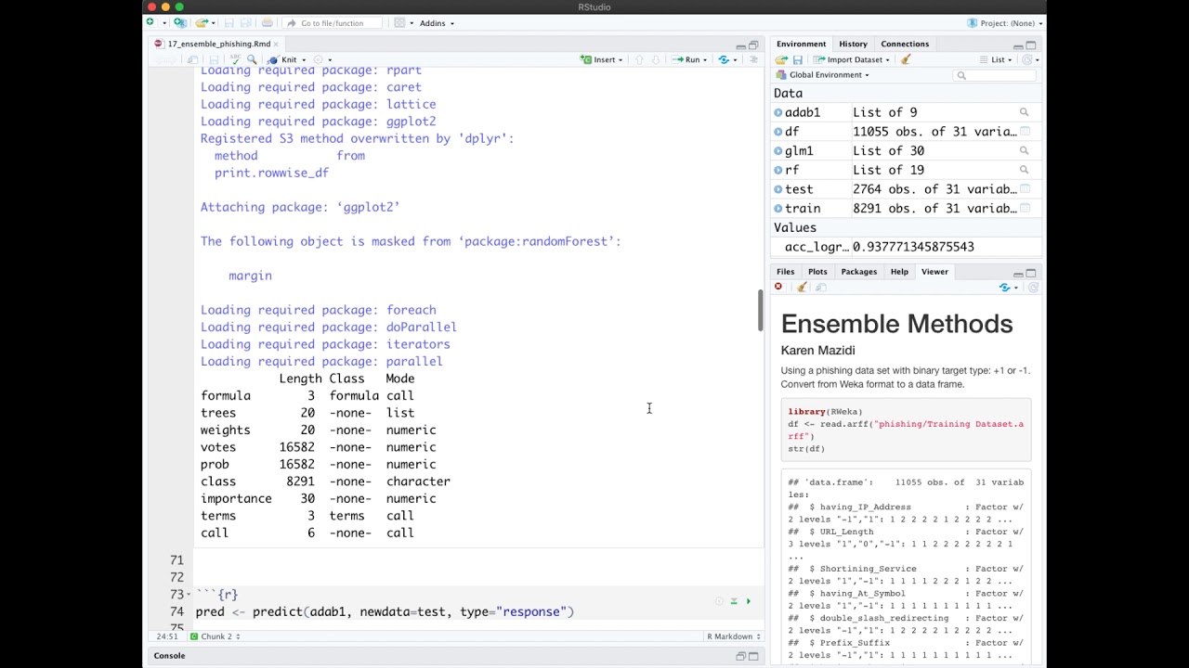Open the List view dropdown
1189x668 pixels.
(997, 59)
